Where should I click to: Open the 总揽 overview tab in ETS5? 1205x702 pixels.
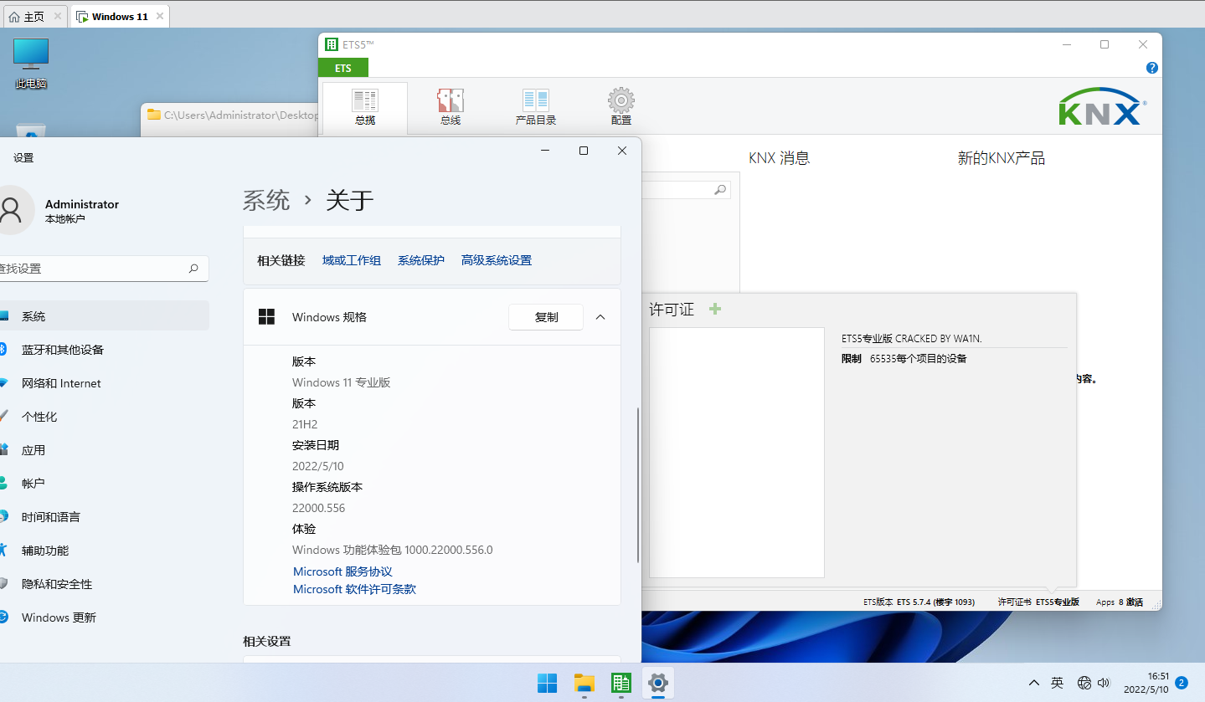[365, 108]
